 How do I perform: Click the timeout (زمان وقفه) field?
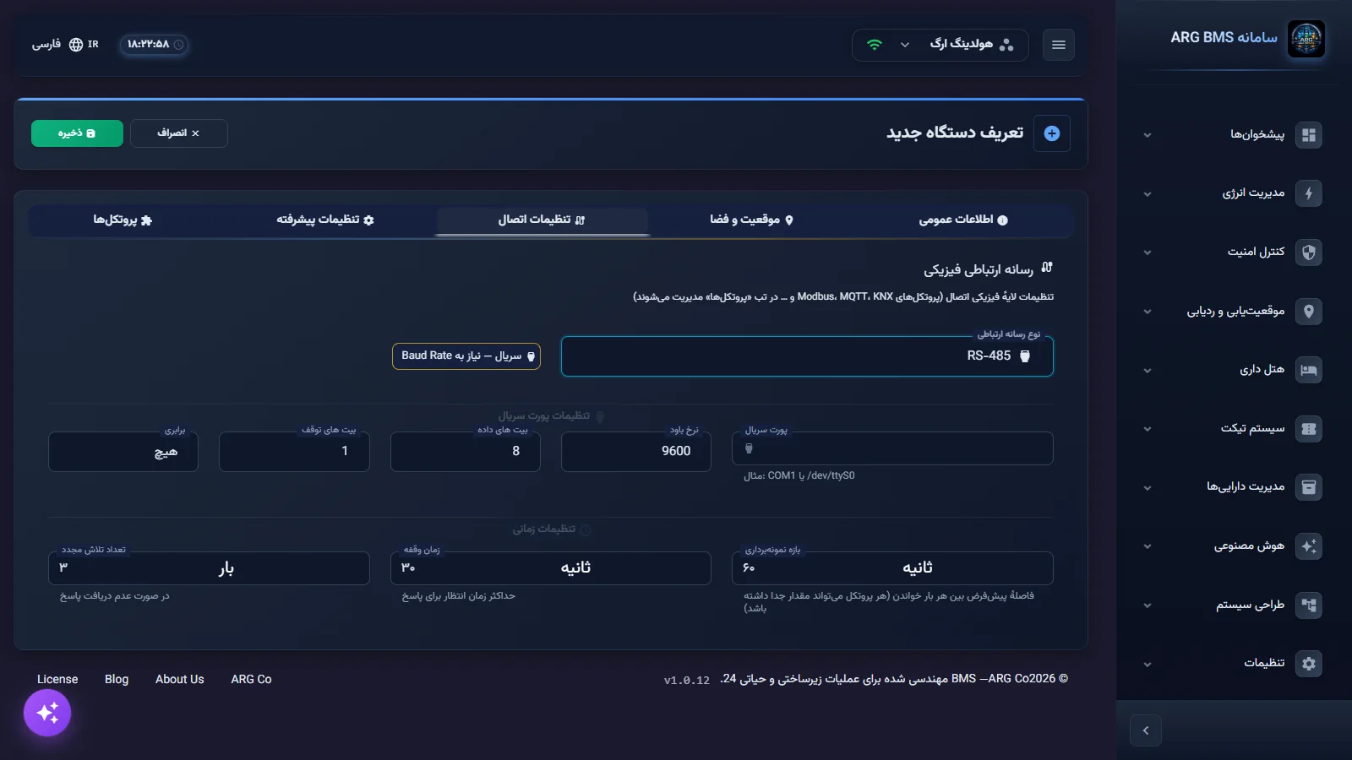[x=551, y=568]
